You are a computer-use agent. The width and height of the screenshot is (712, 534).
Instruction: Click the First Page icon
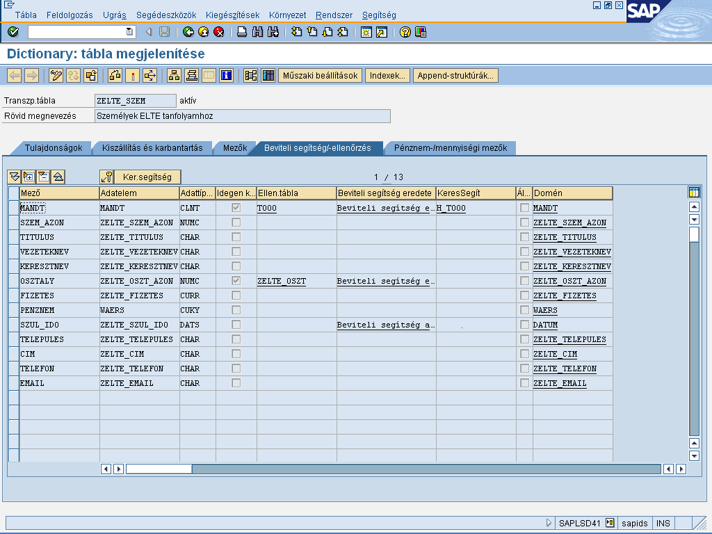[x=296, y=32]
